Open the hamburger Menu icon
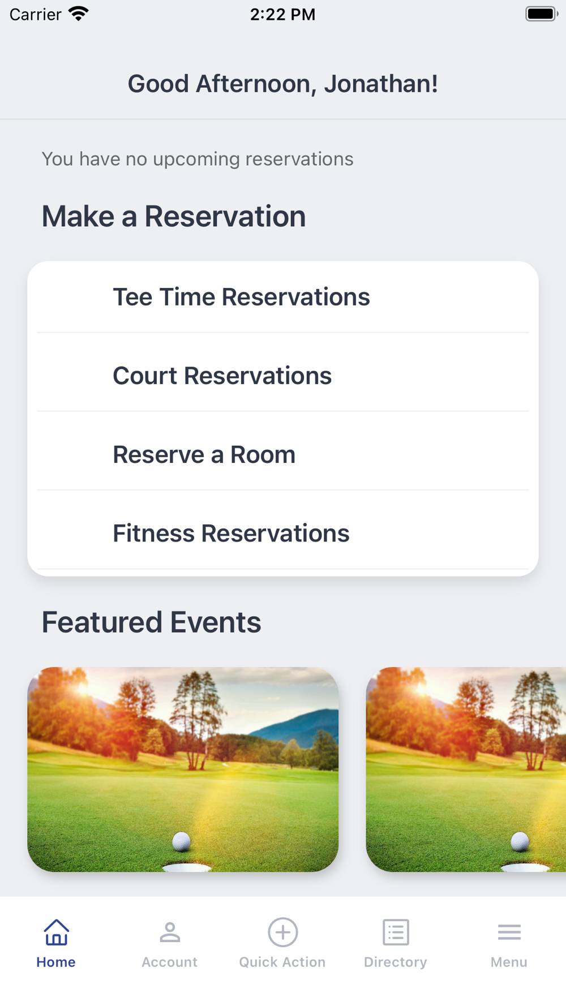 (x=509, y=932)
